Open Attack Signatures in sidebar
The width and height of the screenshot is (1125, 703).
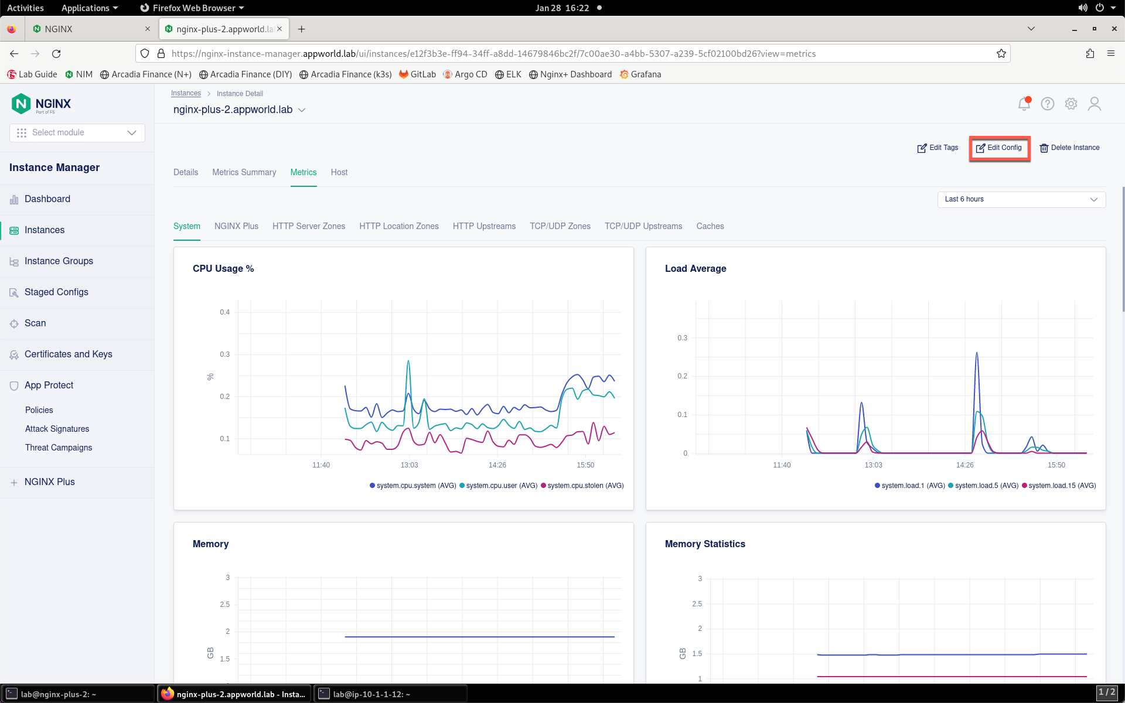coord(57,429)
